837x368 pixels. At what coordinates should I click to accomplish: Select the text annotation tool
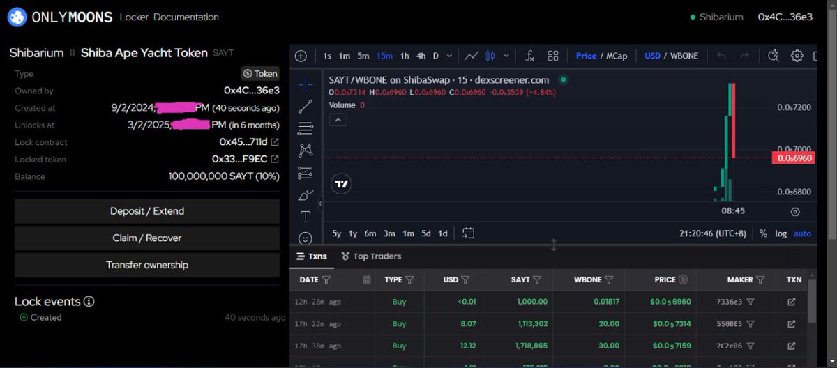(x=306, y=217)
